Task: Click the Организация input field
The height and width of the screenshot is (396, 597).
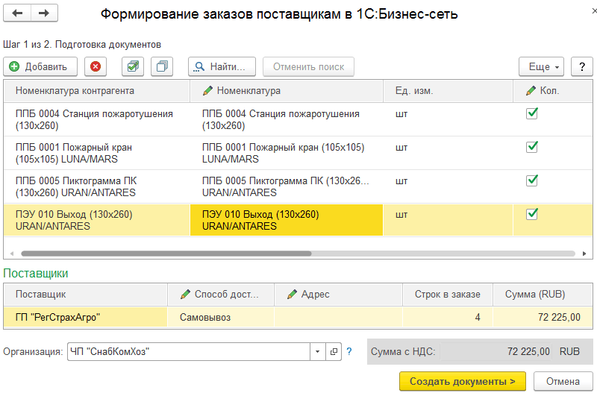Action: 189,351
